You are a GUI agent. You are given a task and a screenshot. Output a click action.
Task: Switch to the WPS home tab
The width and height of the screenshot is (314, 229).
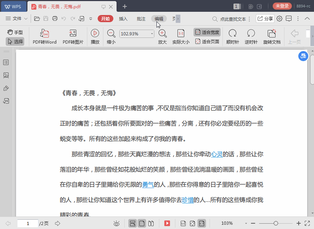pyautogui.click(x=13, y=6)
